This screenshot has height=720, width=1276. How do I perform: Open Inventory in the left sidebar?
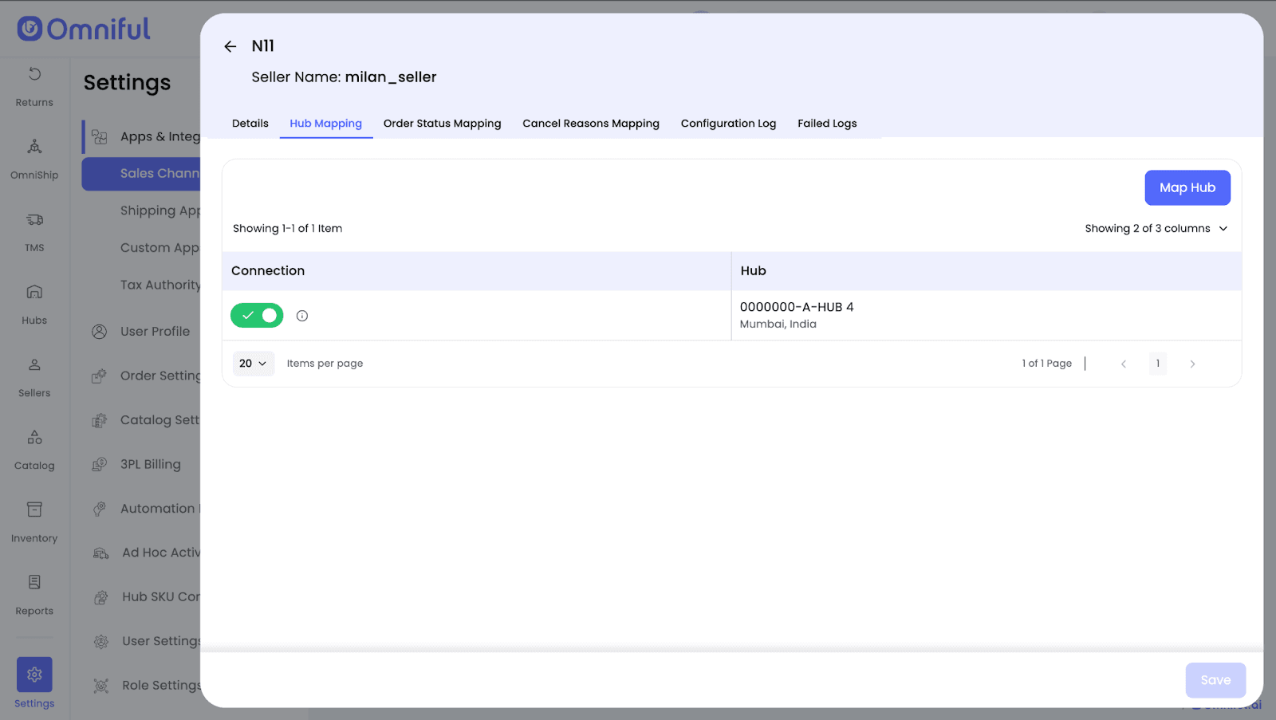pyautogui.click(x=34, y=521)
